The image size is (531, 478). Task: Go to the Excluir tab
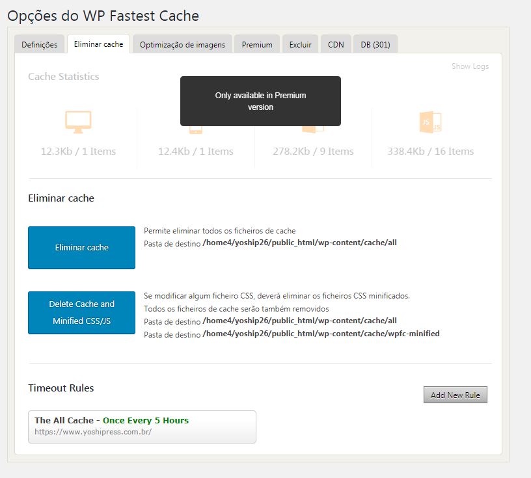pos(300,44)
